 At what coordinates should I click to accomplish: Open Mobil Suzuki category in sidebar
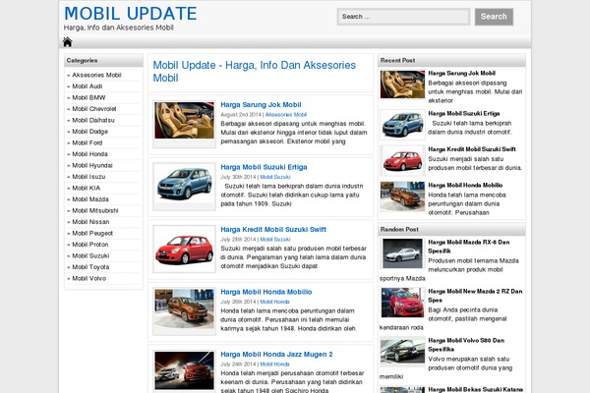click(90, 255)
